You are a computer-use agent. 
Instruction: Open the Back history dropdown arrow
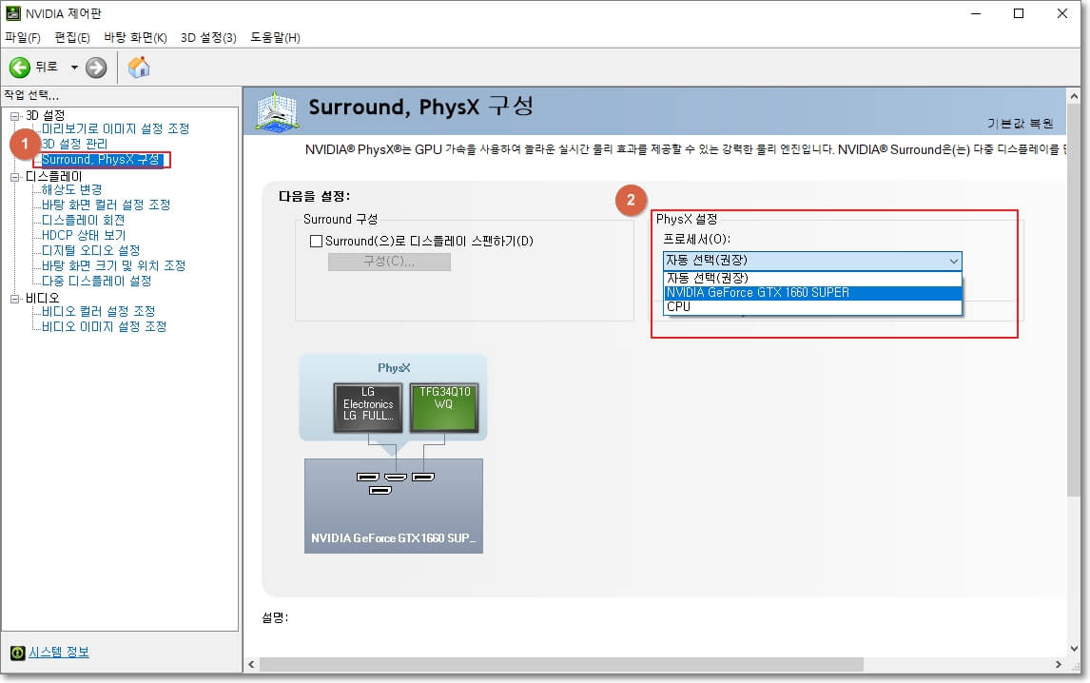point(73,68)
